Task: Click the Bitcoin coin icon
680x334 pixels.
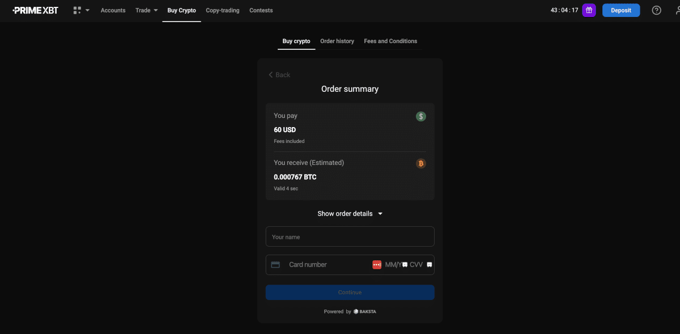Action: click(420, 163)
